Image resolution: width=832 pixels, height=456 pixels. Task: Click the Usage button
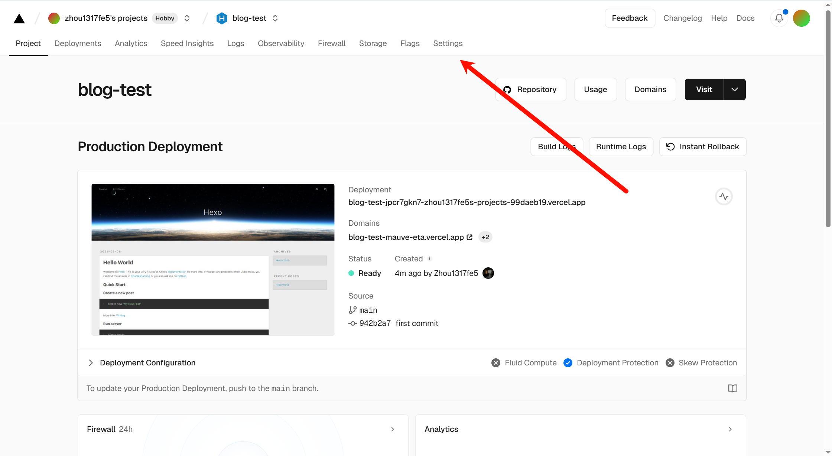(x=596, y=89)
